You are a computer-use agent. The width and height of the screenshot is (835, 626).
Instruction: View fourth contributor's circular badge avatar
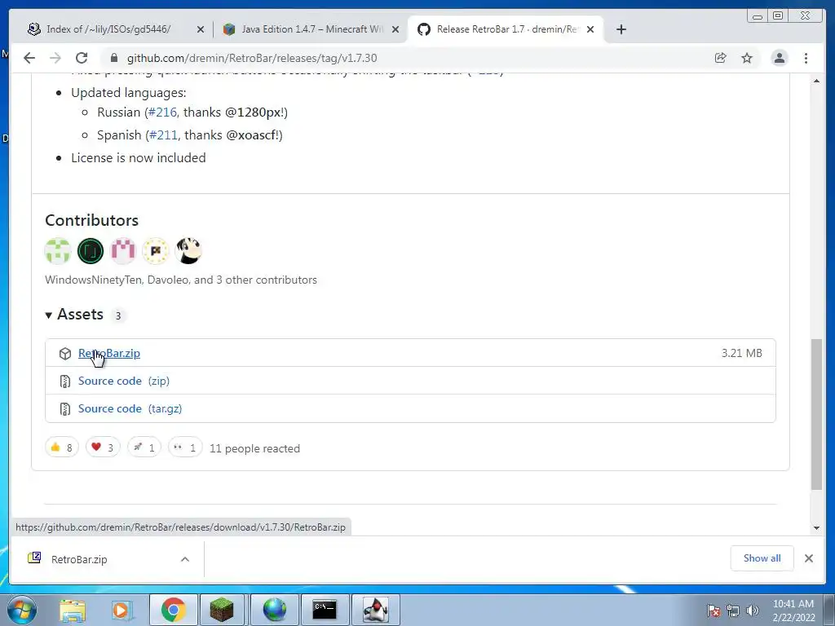[x=156, y=251]
